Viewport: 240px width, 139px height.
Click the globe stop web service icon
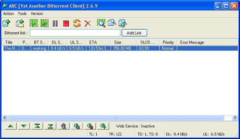point(90,126)
